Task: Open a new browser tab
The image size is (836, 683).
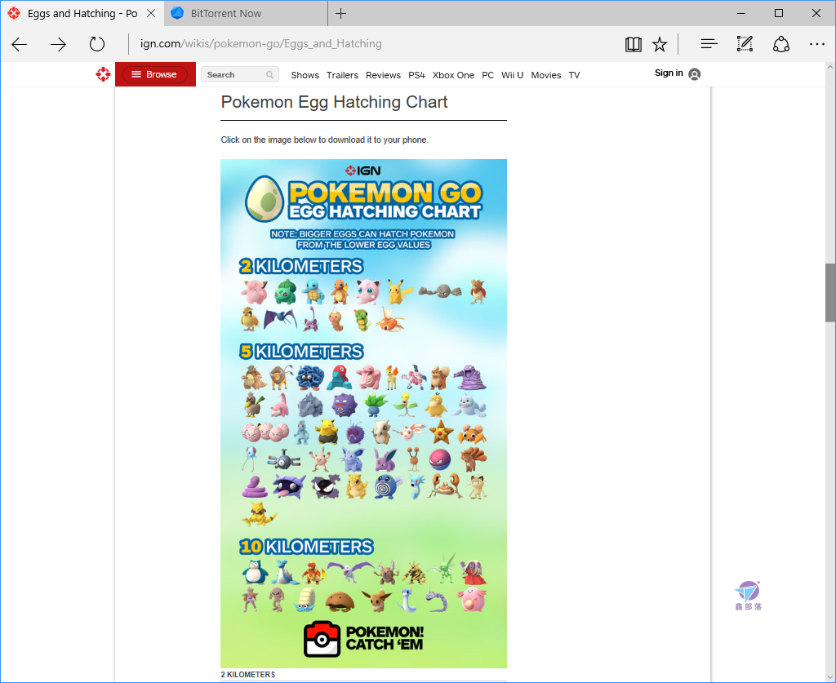Action: click(340, 13)
